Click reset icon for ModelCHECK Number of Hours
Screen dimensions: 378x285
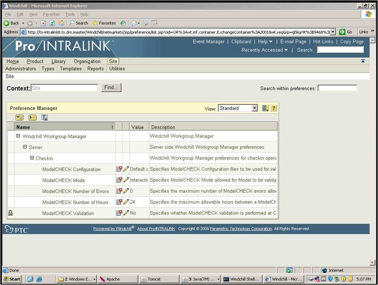pos(119,202)
